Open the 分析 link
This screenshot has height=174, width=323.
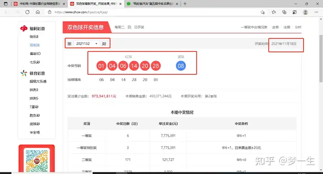[x=298, y=27]
